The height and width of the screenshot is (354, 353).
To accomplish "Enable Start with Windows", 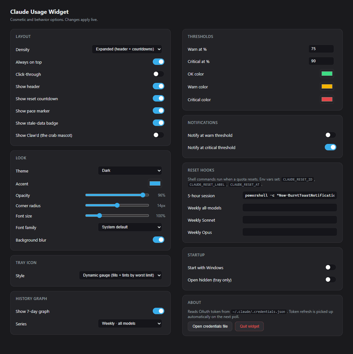I will [330, 267].
